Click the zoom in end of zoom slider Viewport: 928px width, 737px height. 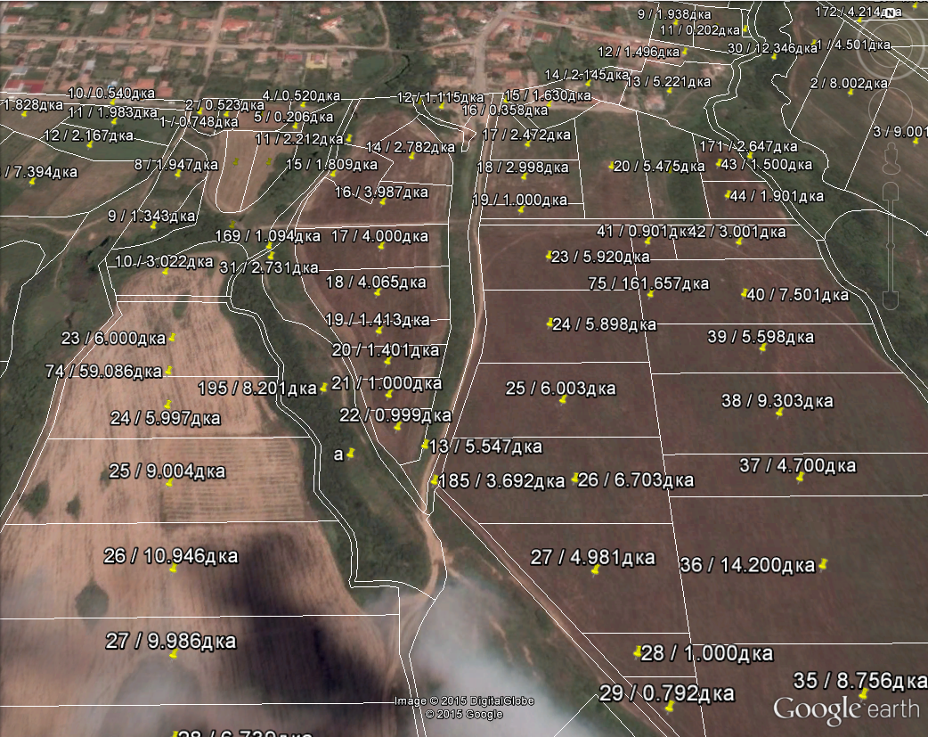click(x=890, y=190)
